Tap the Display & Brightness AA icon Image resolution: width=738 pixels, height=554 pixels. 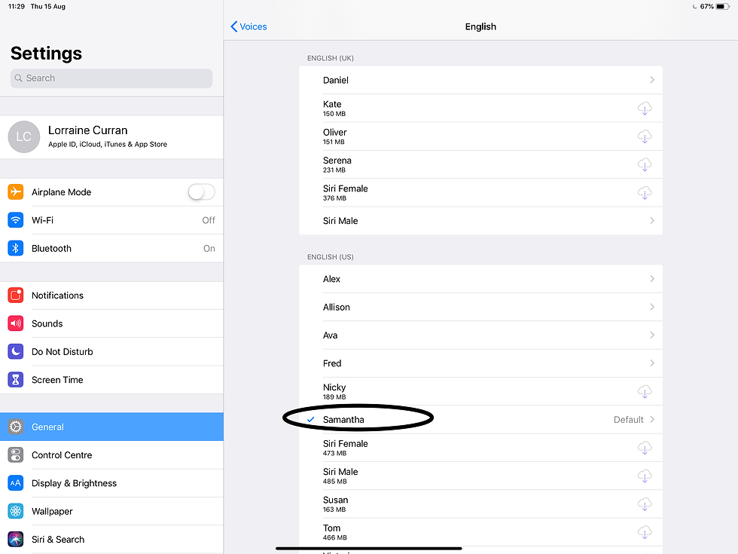(16, 483)
